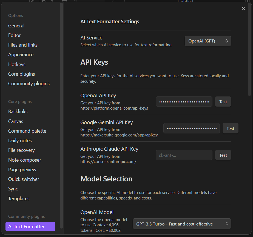The width and height of the screenshot is (253, 237).
Task: Focus the Google Gemini API Key field
Action: 192,129
